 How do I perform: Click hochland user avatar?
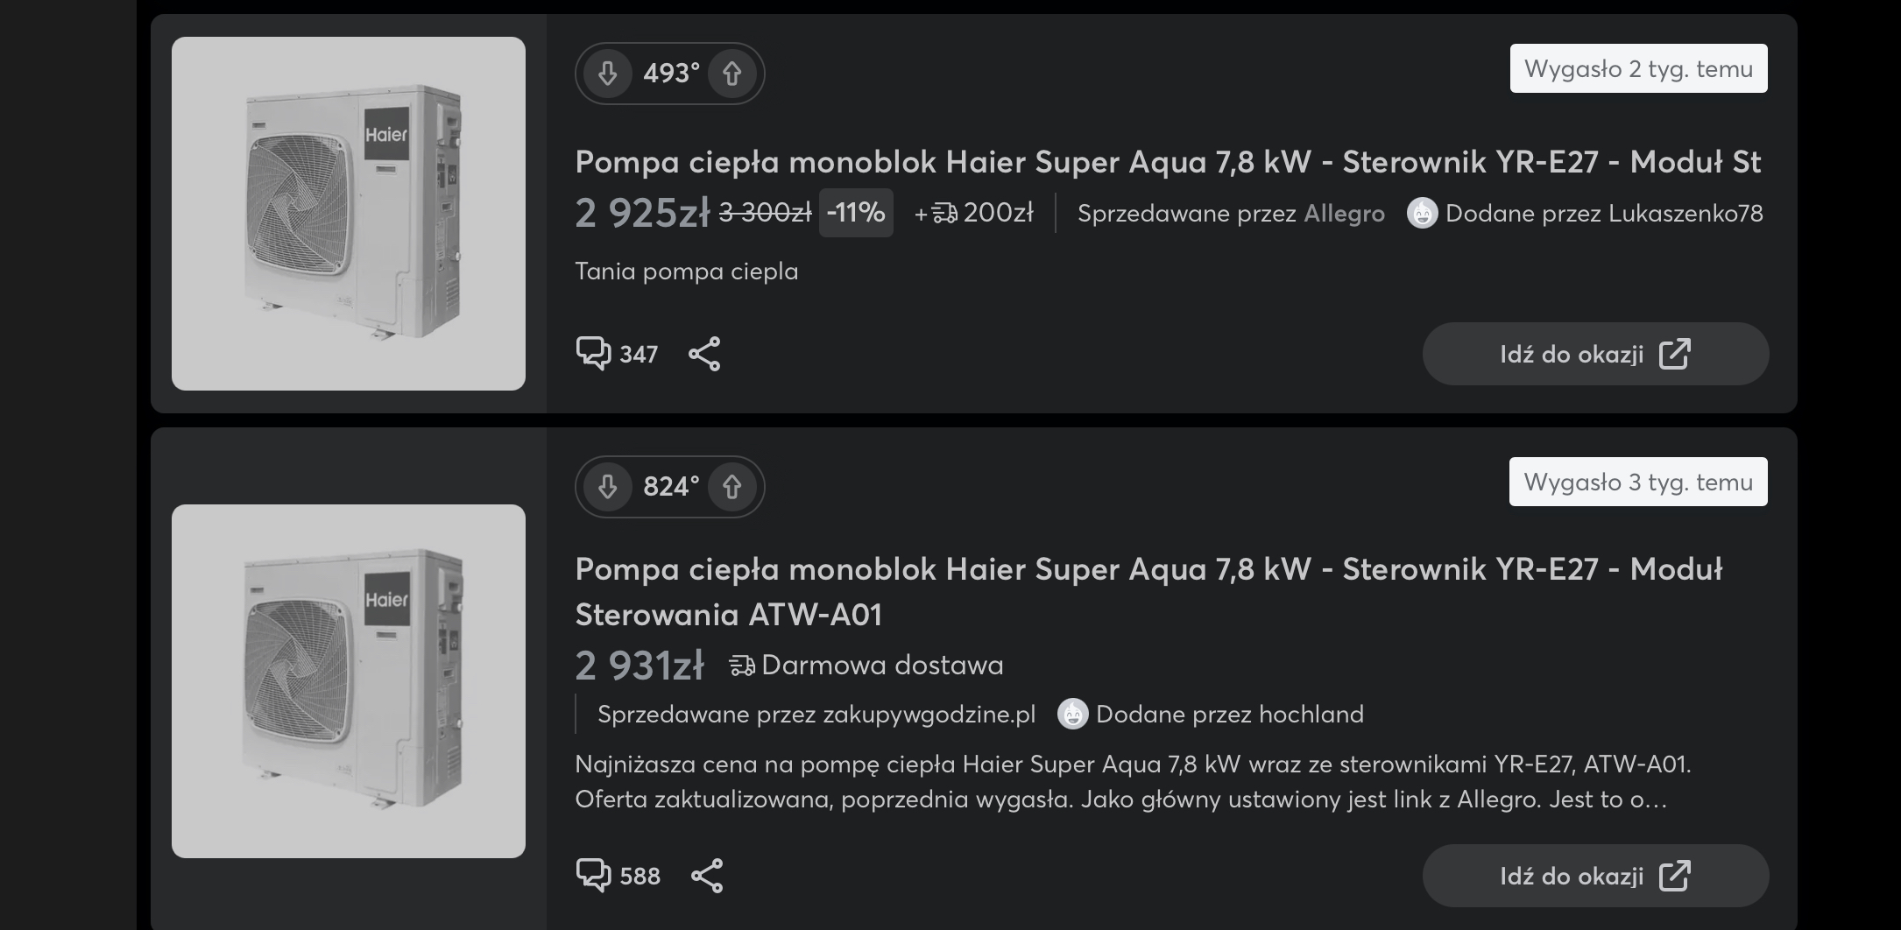[1072, 714]
